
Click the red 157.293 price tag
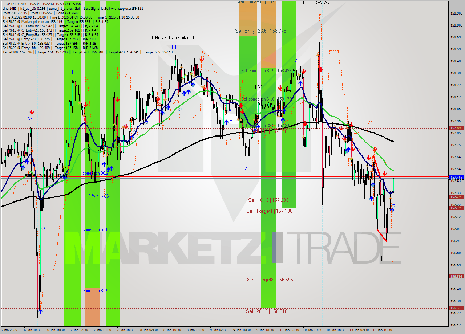(456, 197)
